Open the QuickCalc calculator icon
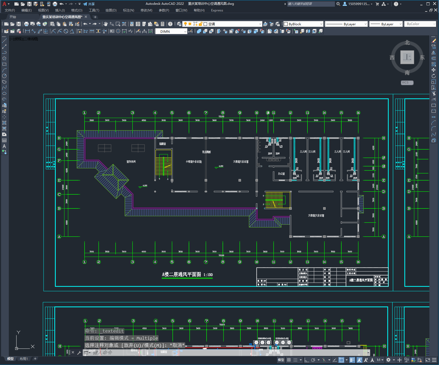This screenshot has width=439, height=365. click(x=163, y=24)
